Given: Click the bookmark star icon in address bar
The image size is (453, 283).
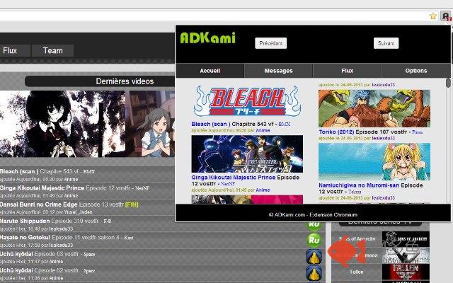Looking at the screenshot, I should (x=432, y=16).
